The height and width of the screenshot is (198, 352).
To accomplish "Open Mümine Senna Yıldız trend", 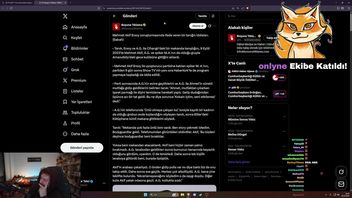I will (x=242, y=120).
